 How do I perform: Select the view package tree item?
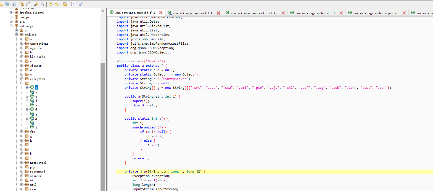pos(33,189)
